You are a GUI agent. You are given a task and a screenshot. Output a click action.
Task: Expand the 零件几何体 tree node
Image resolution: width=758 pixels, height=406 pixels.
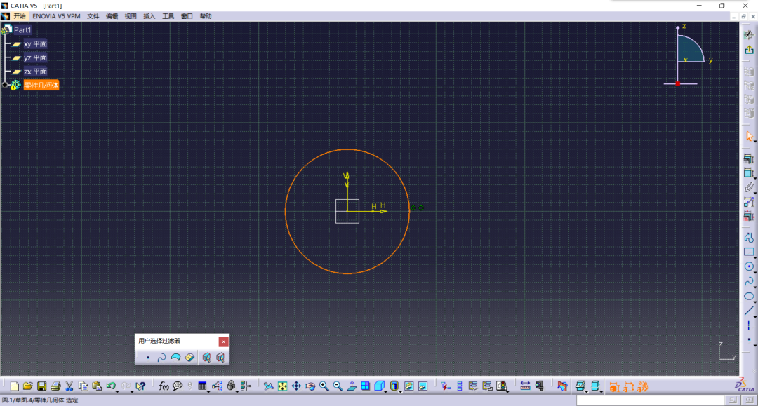[5, 85]
